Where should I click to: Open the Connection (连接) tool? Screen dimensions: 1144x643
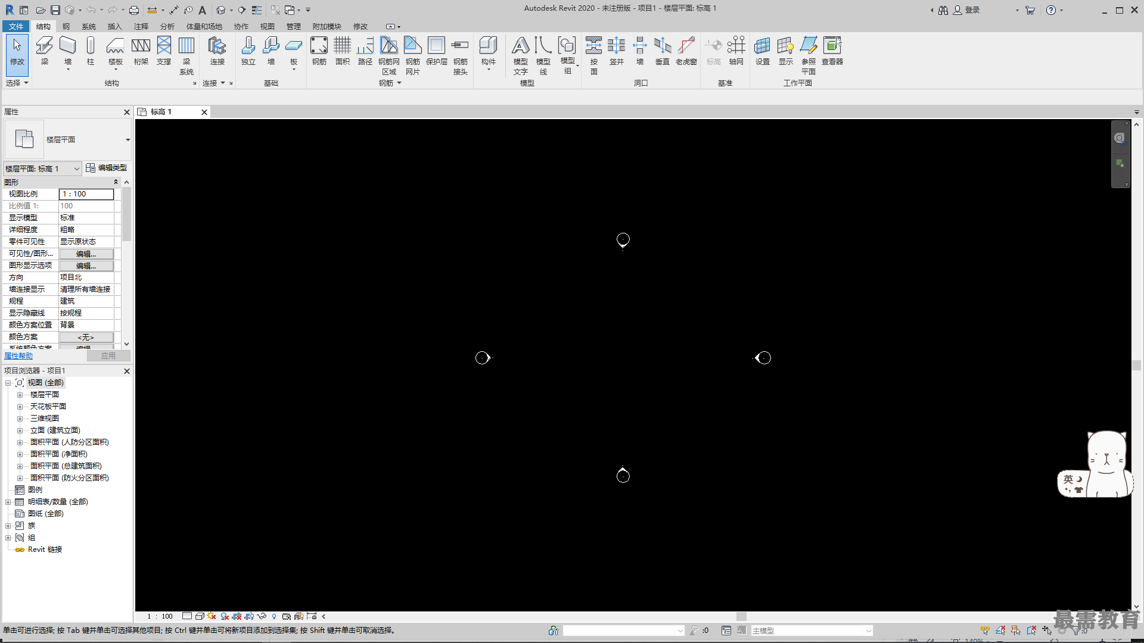point(217,51)
